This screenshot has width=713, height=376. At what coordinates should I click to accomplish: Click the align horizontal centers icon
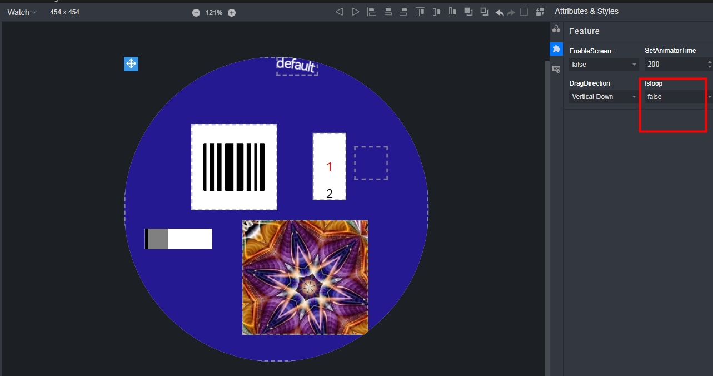pyautogui.click(x=388, y=12)
